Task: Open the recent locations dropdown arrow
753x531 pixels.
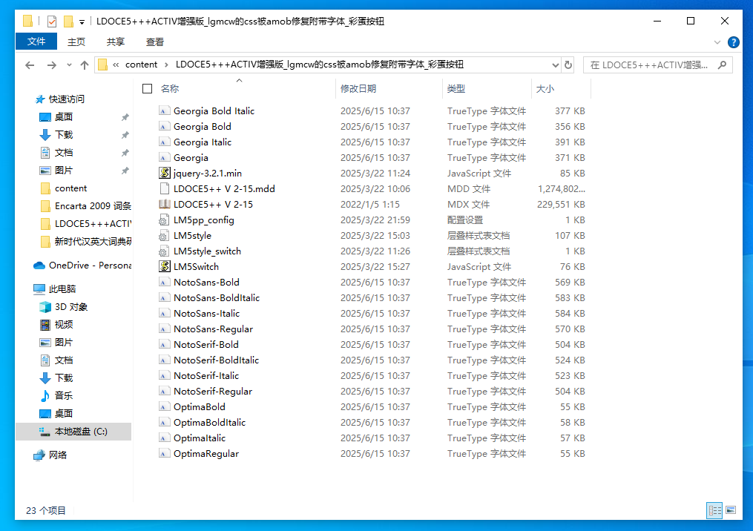Action: pos(69,65)
